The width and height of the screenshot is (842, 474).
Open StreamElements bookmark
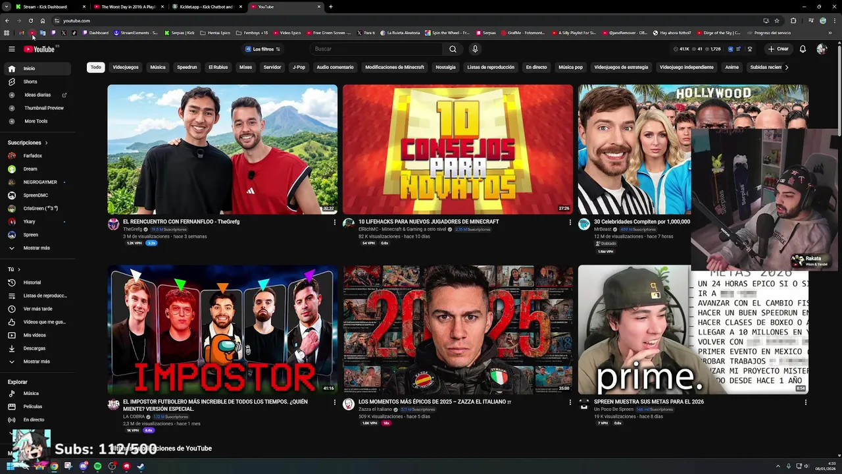click(x=136, y=33)
